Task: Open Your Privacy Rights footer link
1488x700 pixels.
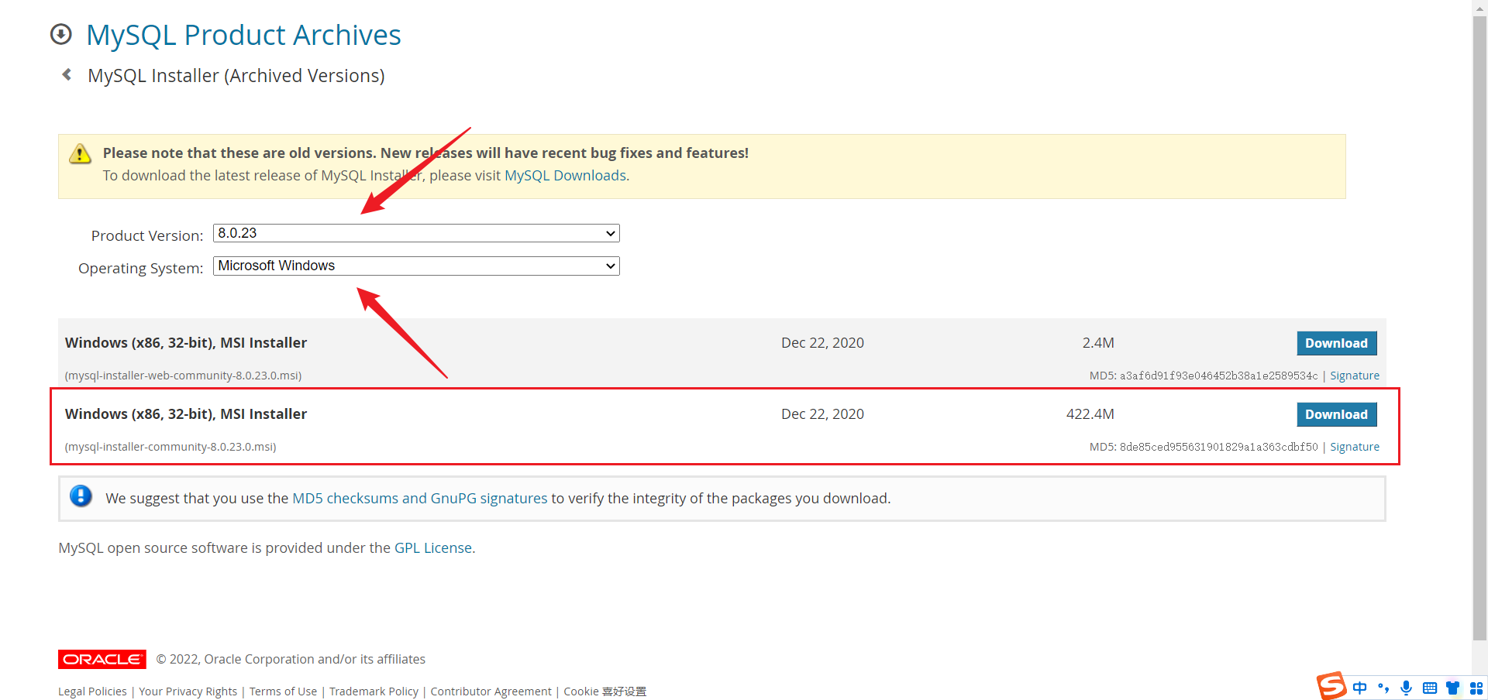Action: 188,691
